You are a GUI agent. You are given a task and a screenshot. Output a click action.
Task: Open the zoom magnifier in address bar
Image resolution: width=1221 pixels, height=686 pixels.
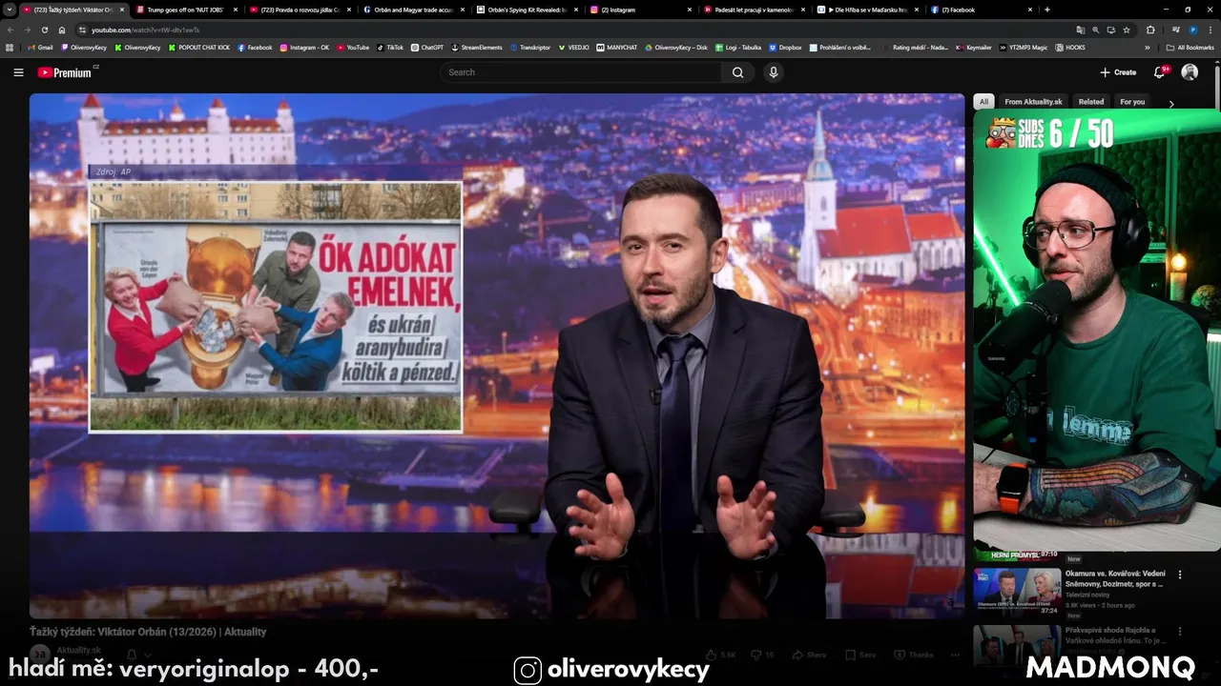pos(1095,30)
